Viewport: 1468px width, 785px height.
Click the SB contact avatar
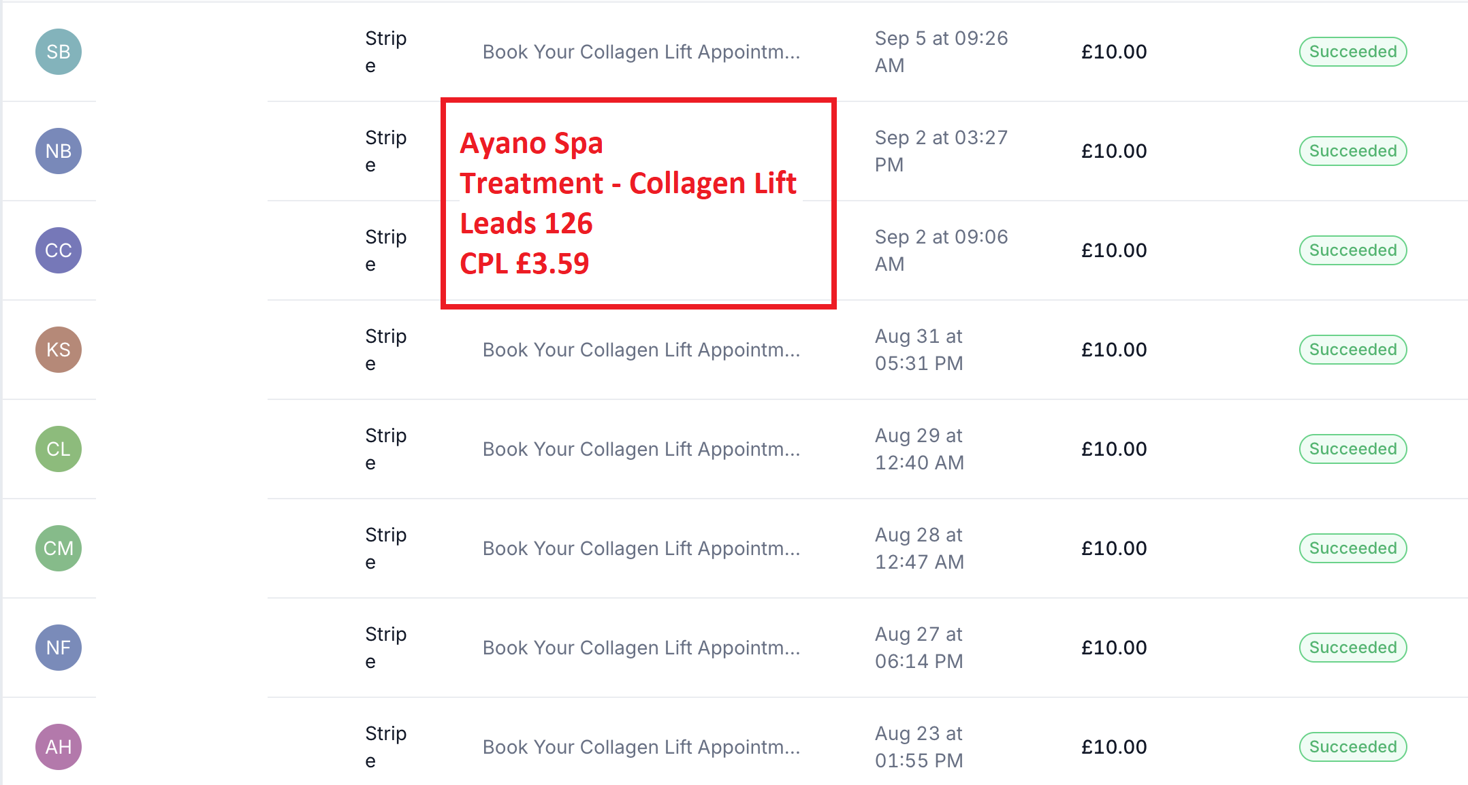point(59,52)
